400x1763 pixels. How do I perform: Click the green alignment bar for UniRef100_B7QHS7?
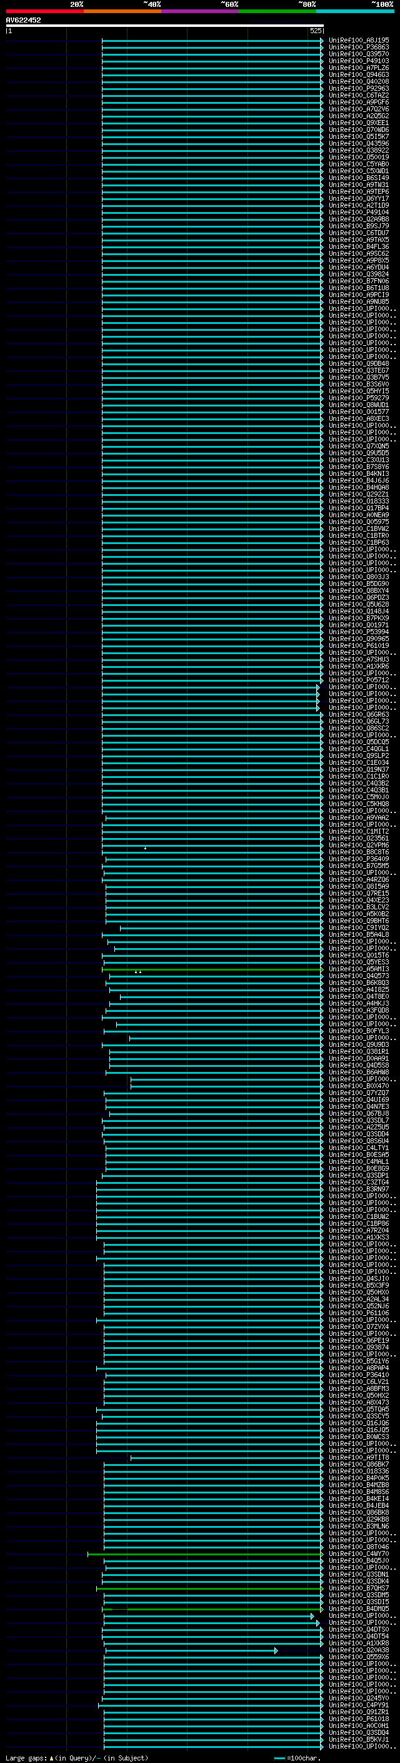coord(209,1589)
